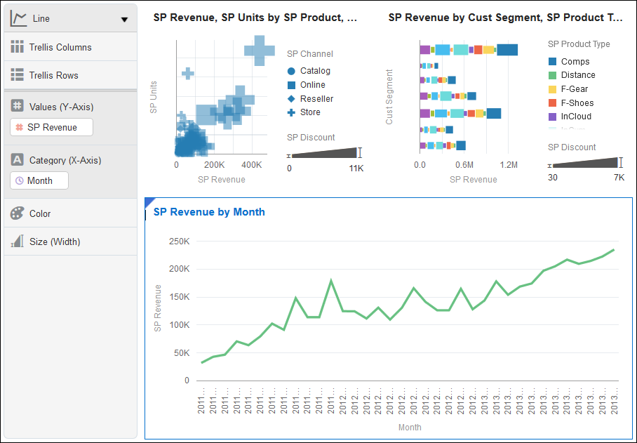Click the Color palette icon
Screen dimensions: 637x443
coord(17,213)
